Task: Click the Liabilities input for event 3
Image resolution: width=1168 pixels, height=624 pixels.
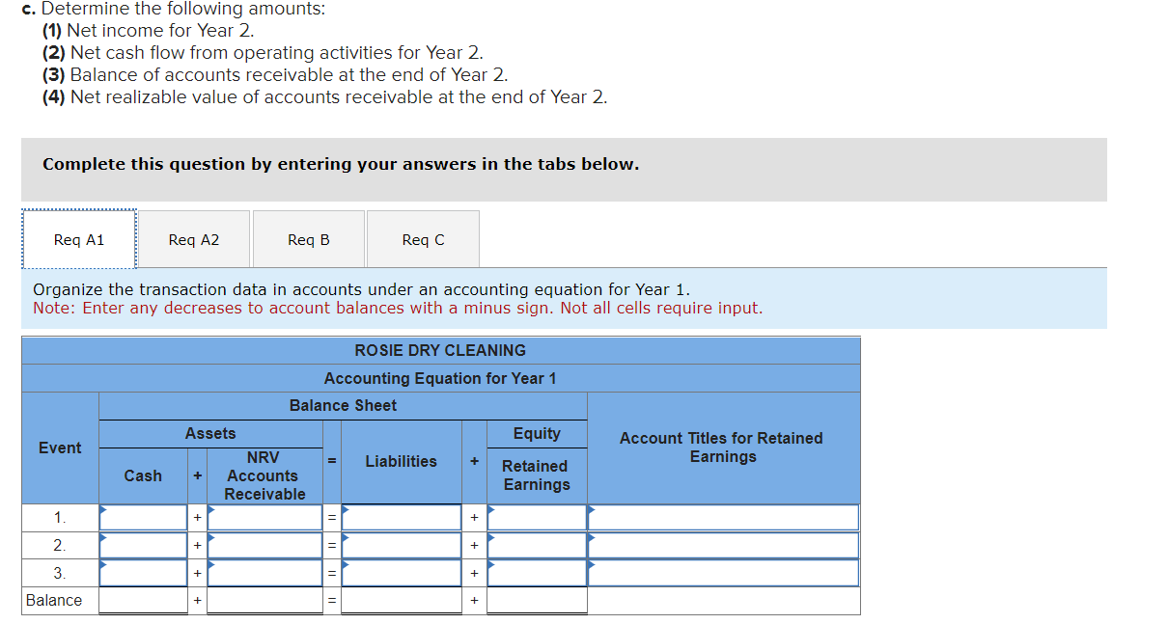Action: 402,573
